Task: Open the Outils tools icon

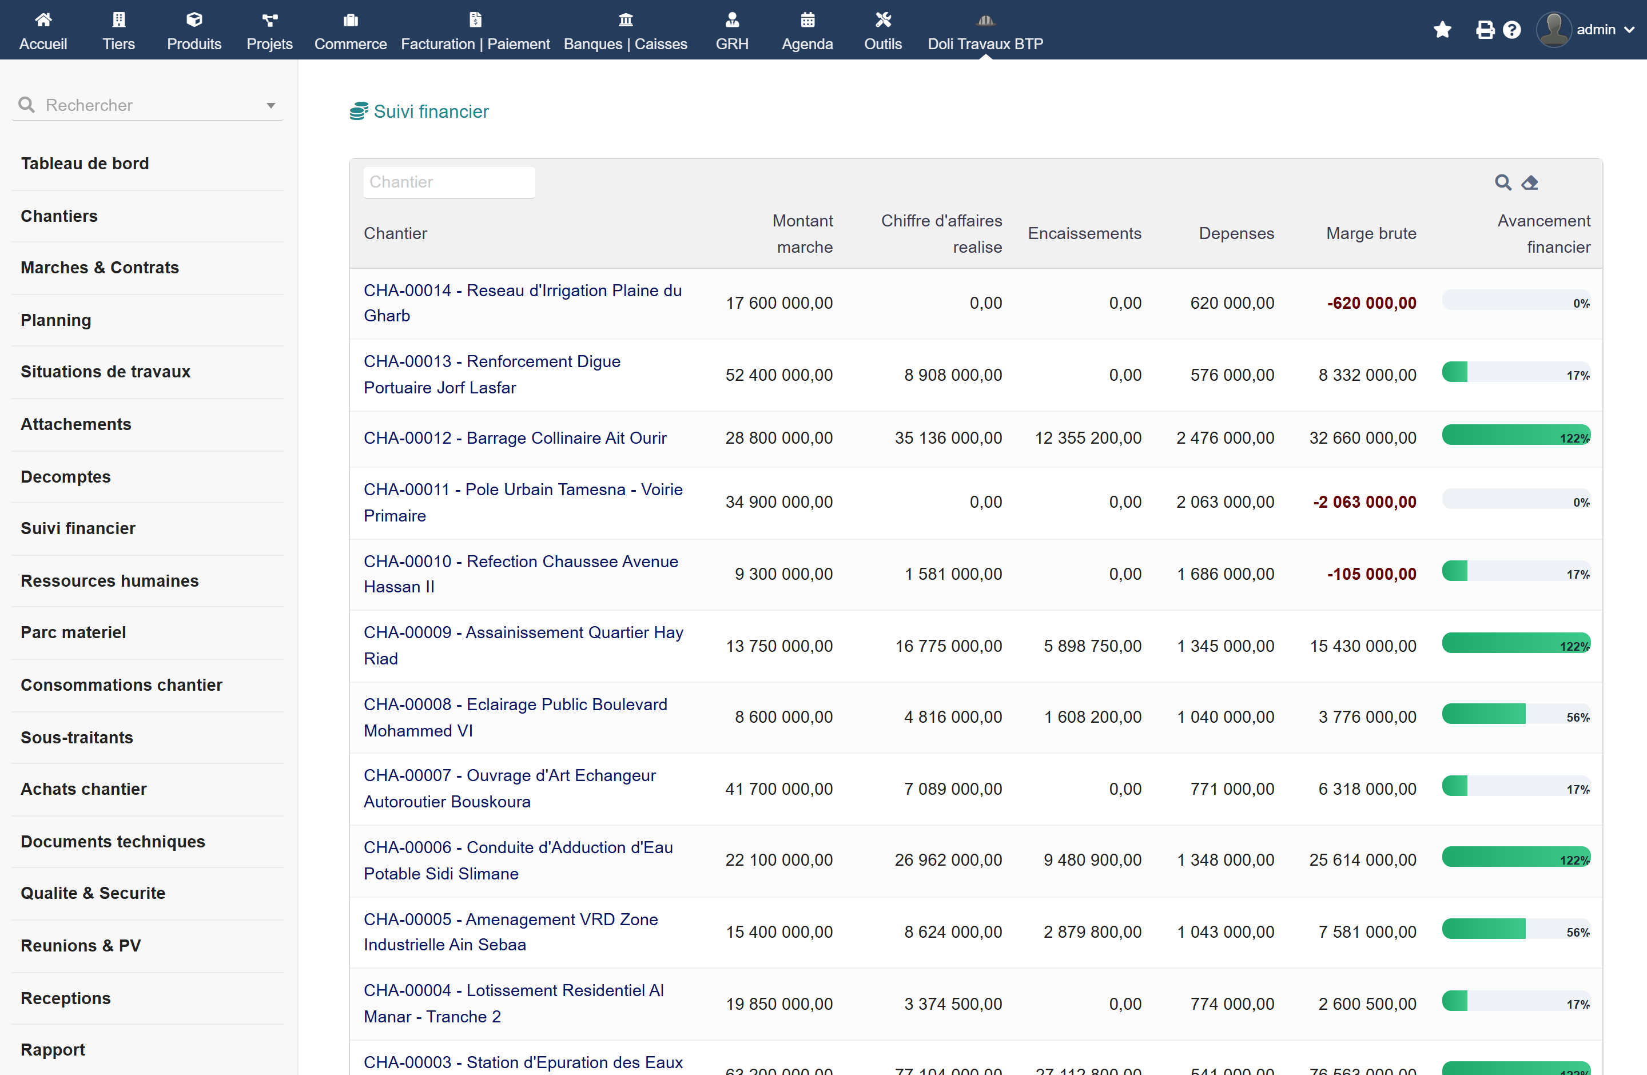Action: [x=882, y=19]
